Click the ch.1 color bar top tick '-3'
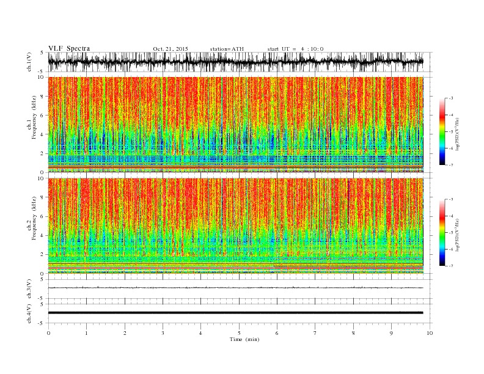Screen dimensions: 484x374 pos(451,98)
